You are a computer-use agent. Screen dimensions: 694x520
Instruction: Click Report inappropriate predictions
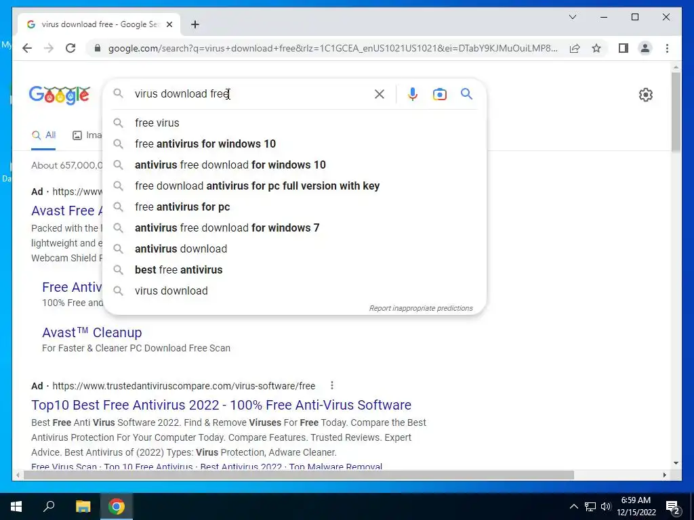point(420,308)
